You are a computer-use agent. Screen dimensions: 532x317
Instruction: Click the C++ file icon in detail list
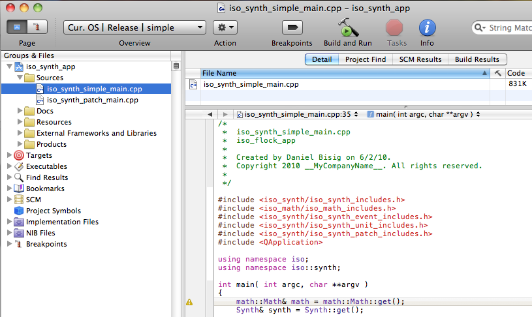click(x=193, y=84)
